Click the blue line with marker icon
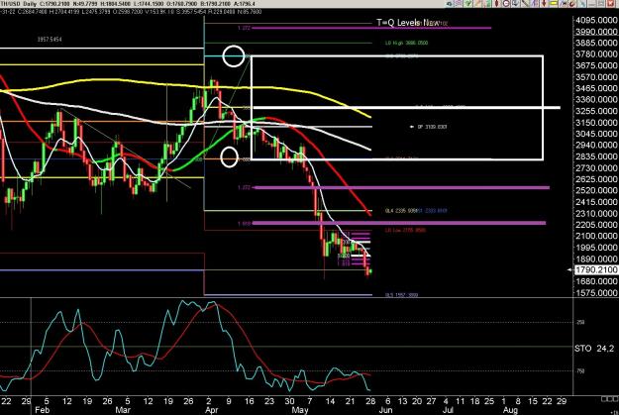The height and width of the screenshot is (415, 619). tap(564, 4)
